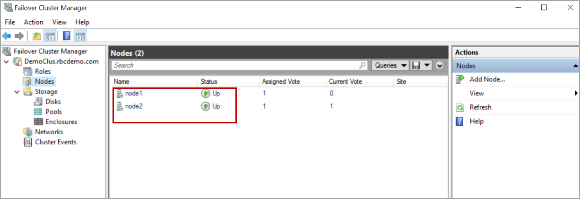This screenshot has height=199, width=580.
Task: Select the Disks icon under Storage
Action: point(38,102)
